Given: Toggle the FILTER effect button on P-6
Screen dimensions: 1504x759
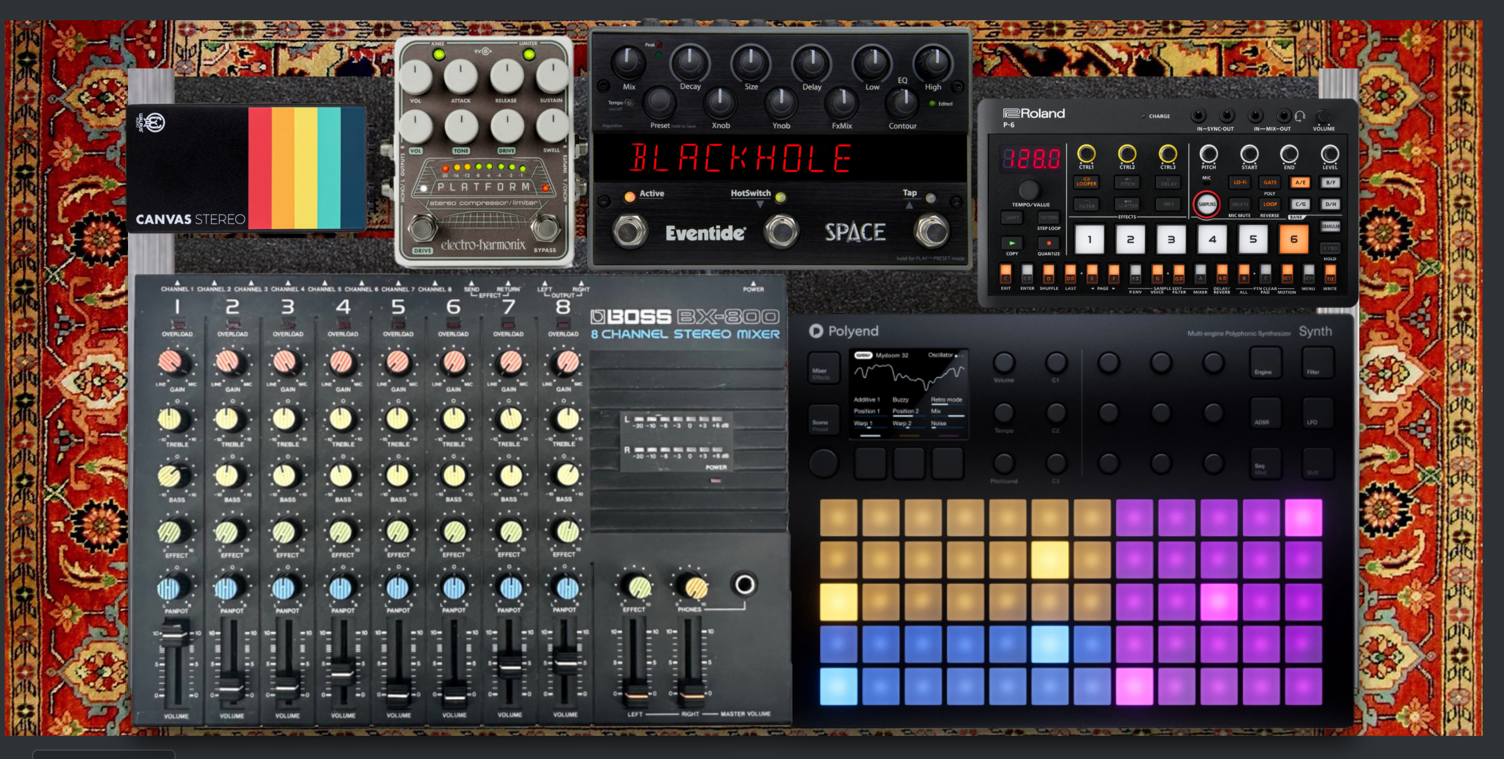Looking at the screenshot, I should [x=1087, y=205].
